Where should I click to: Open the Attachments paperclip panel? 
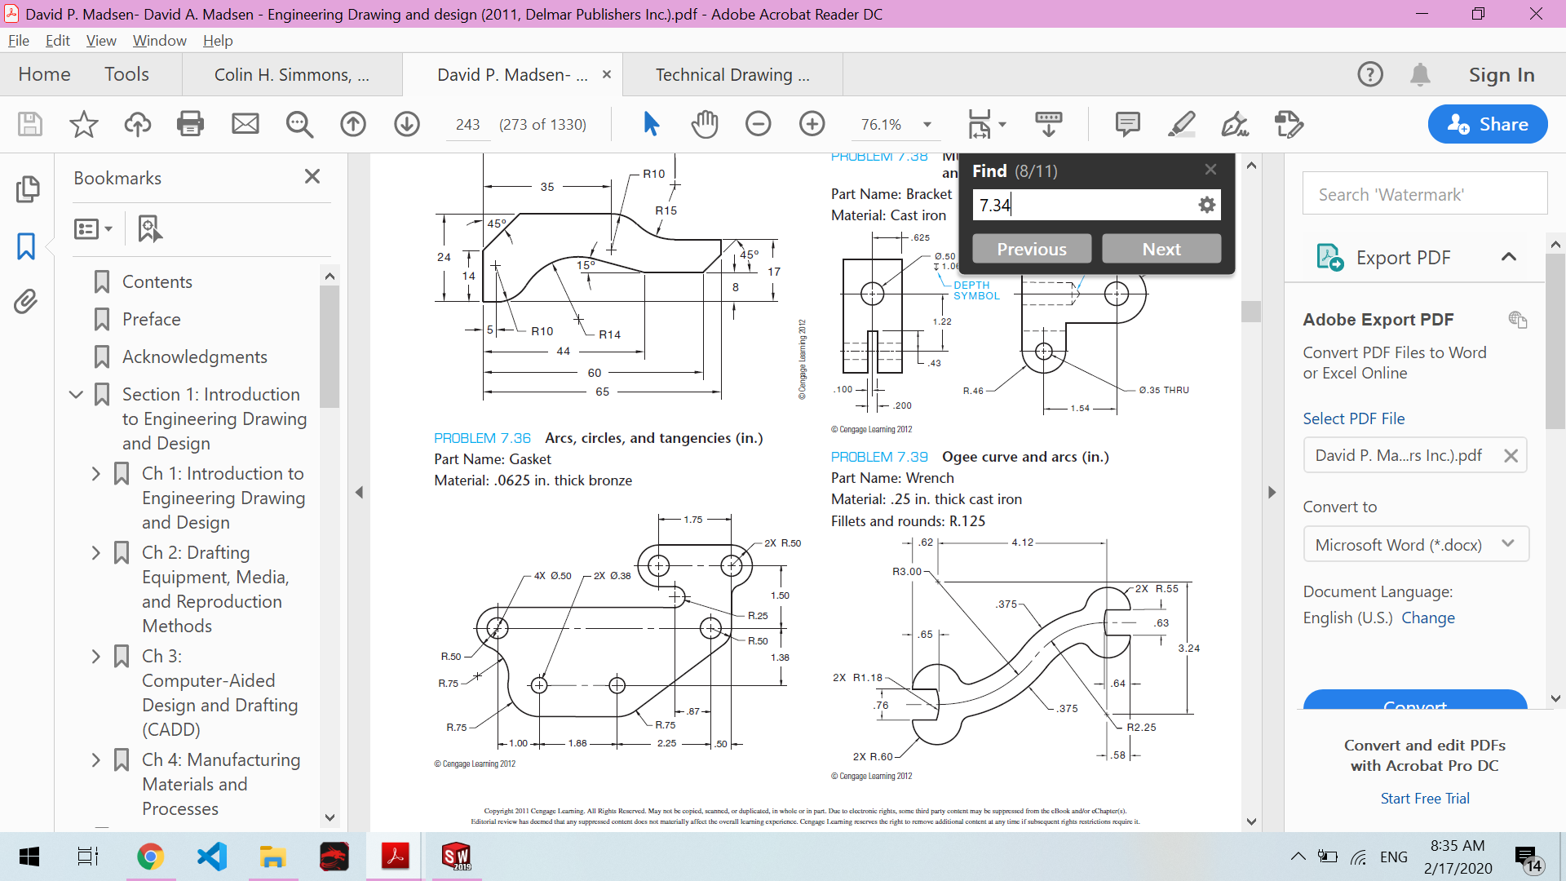pos(26,302)
